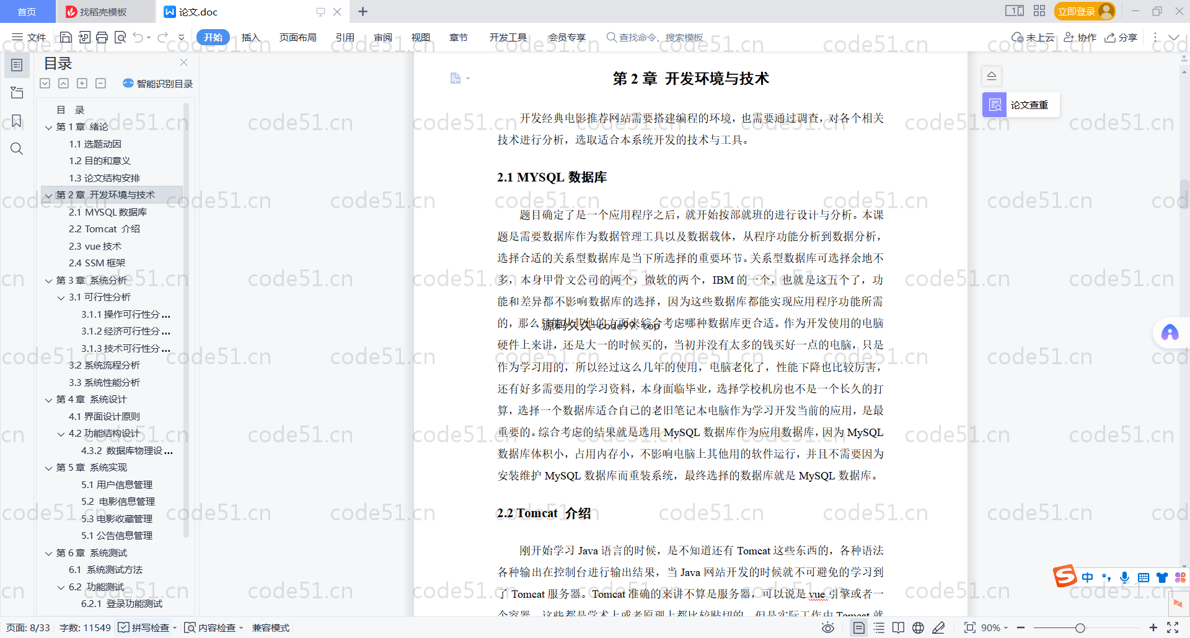Switch to outline view icon in status bar
Screen dimensions: 1190x638
(879, 627)
